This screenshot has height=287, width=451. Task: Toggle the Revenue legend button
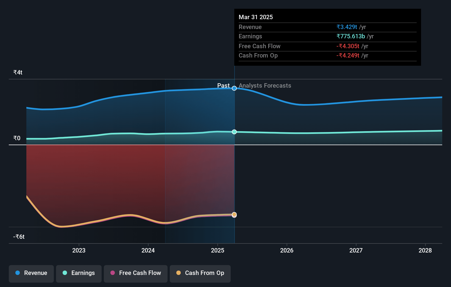31,274
